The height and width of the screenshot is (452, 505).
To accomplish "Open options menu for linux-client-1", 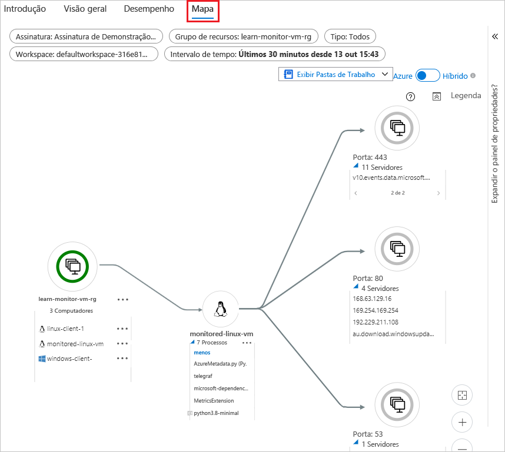I will click(122, 329).
